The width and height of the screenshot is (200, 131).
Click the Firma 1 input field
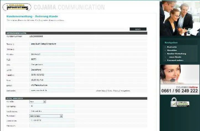pyautogui.click(x=52, y=44)
